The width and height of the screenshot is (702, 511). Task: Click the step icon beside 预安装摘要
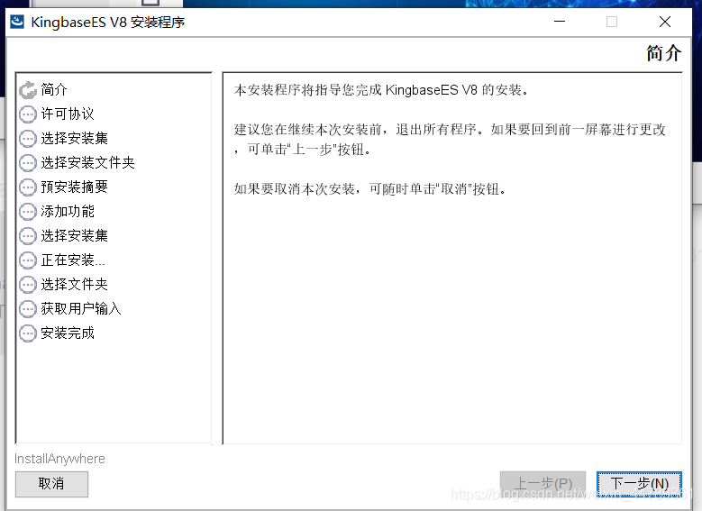coord(28,187)
